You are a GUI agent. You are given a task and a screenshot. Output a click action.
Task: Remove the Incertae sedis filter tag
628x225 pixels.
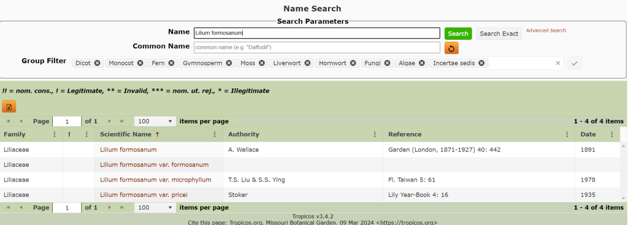pyautogui.click(x=481, y=63)
